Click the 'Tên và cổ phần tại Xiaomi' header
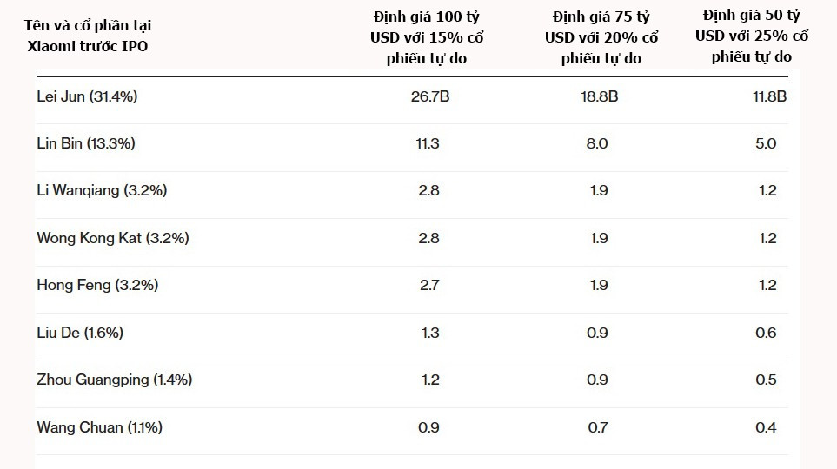The height and width of the screenshot is (469, 837). click(96, 36)
